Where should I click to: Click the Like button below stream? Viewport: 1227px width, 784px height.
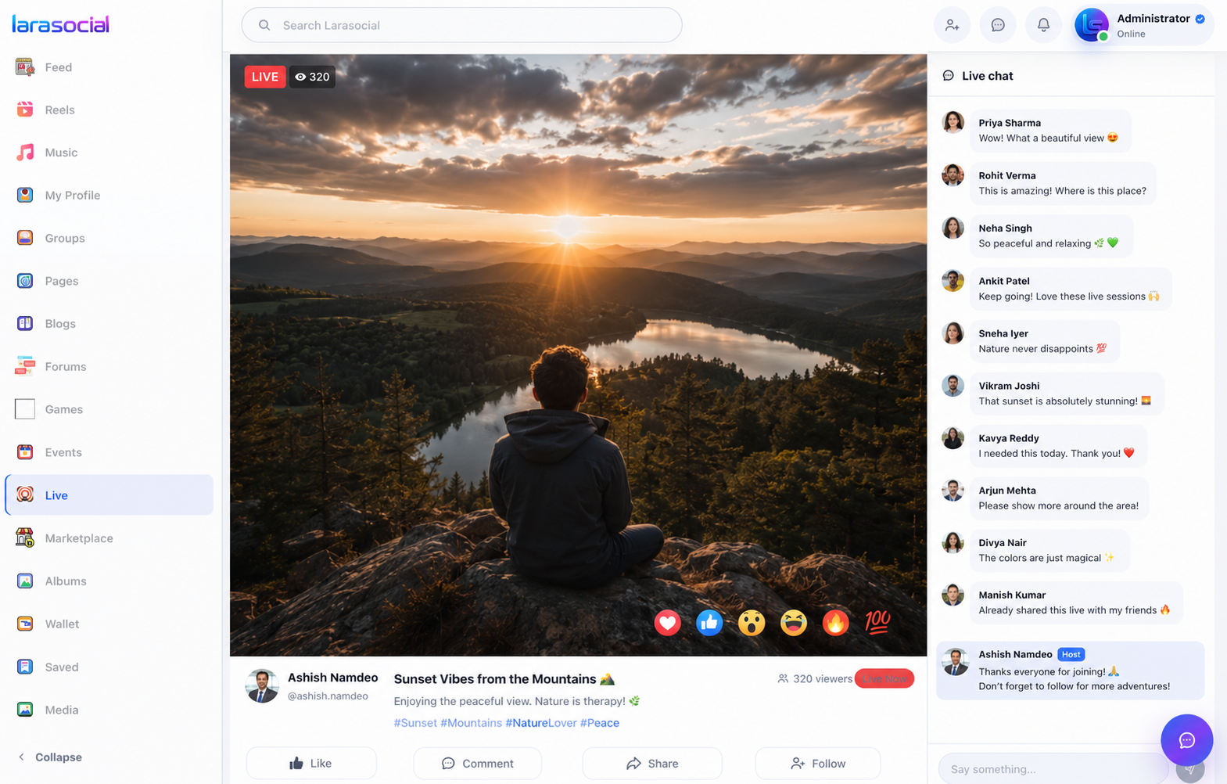(311, 764)
